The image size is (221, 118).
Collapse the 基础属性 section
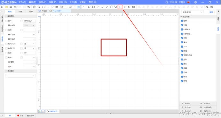coord(6,16)
